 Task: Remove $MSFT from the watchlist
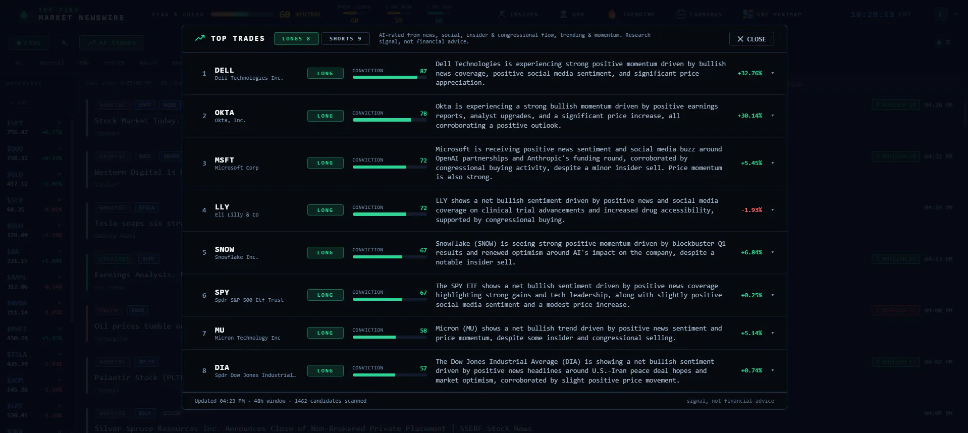[x=60, y=329]
